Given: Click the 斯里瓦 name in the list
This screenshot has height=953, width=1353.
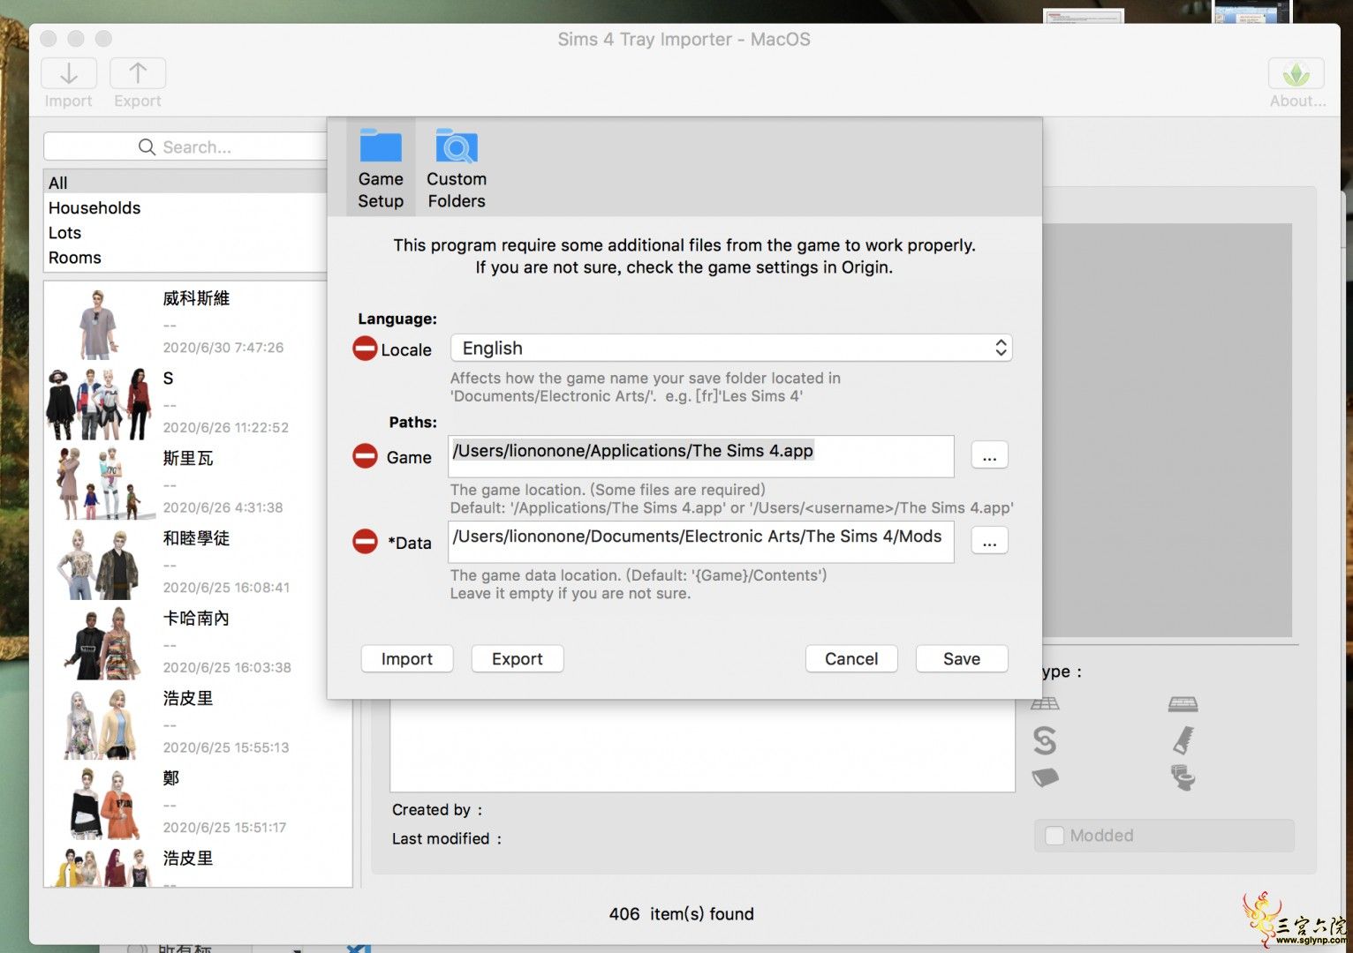Looking at the screenshot, I should (188, 458).
